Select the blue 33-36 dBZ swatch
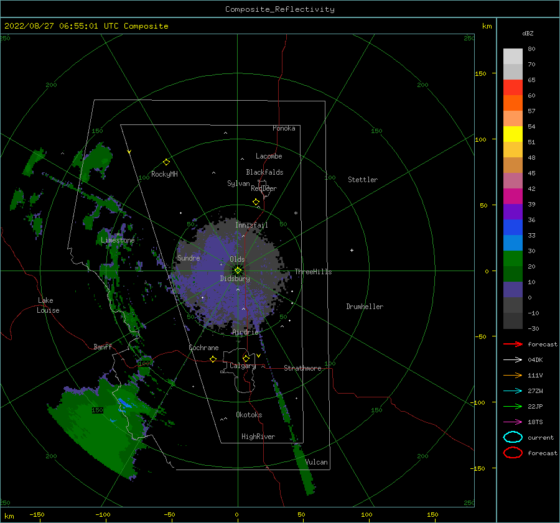 [513, 227]
